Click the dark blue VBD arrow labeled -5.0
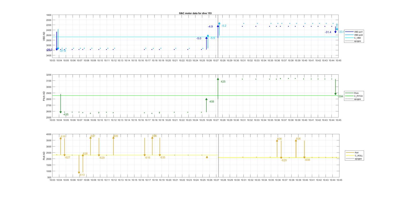402x199 pixels. point(206,43)
